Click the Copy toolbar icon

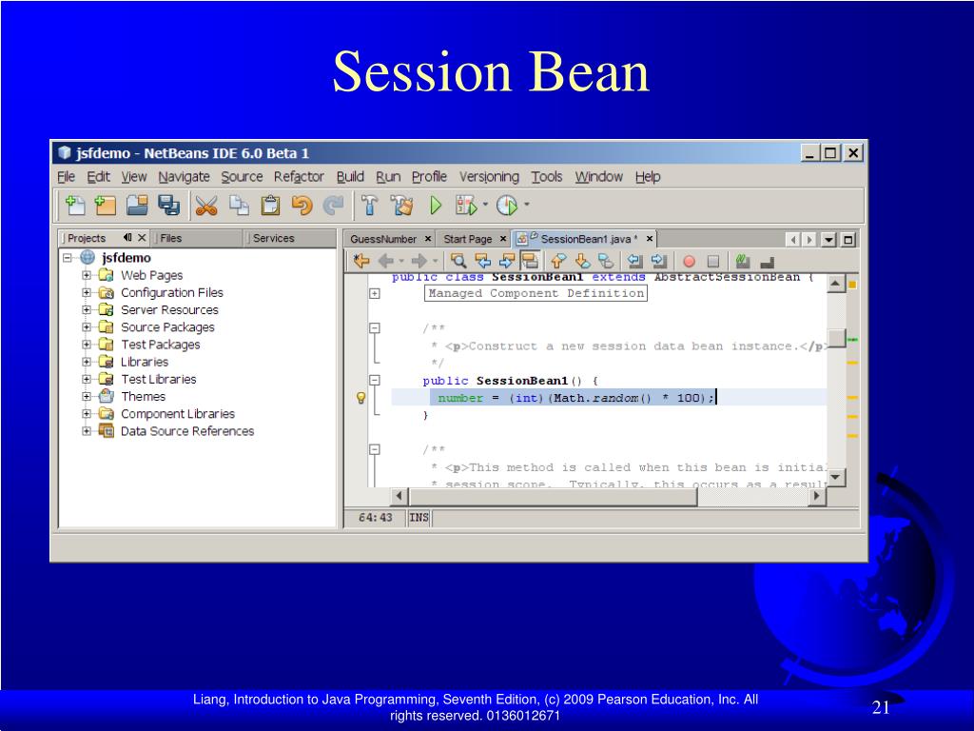pos(239,206)
